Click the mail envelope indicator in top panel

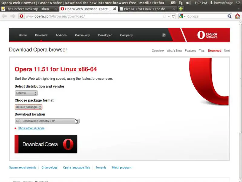(173, 3)
